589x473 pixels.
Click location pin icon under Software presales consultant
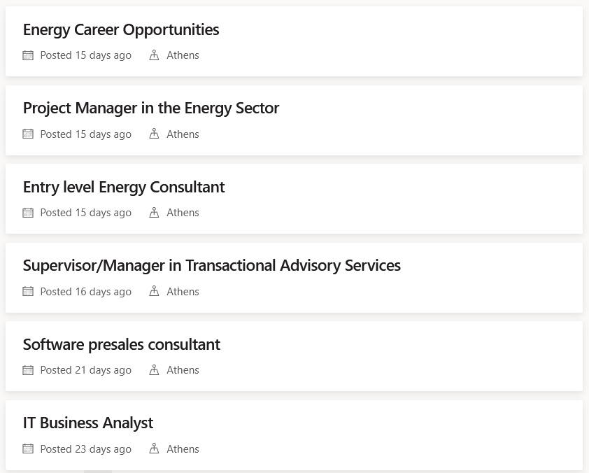coord(154,369)
